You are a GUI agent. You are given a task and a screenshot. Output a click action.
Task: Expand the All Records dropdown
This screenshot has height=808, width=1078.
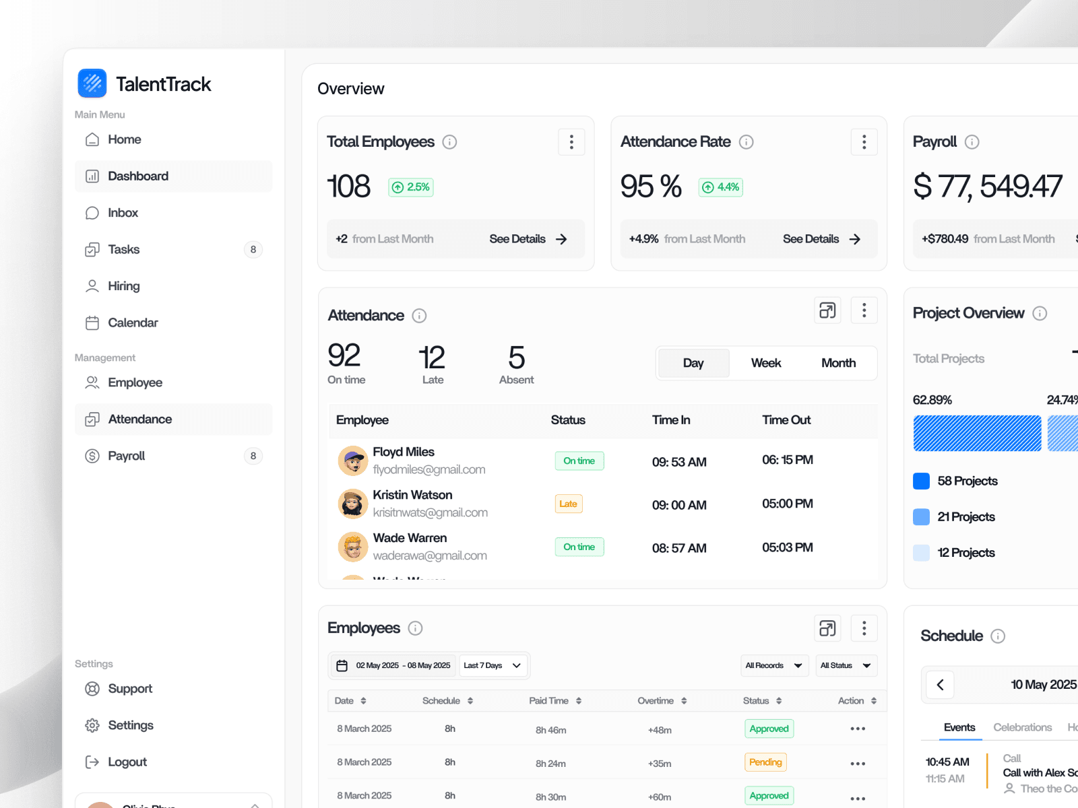click(x=773, y=665)
